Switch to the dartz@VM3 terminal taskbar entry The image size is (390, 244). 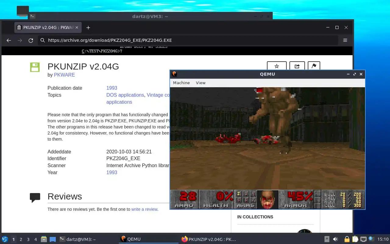click(88, 239)
